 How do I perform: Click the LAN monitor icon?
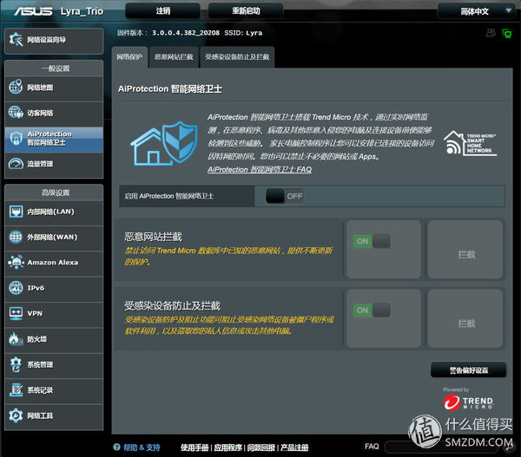pyautogui.click(x=16, y=212)
